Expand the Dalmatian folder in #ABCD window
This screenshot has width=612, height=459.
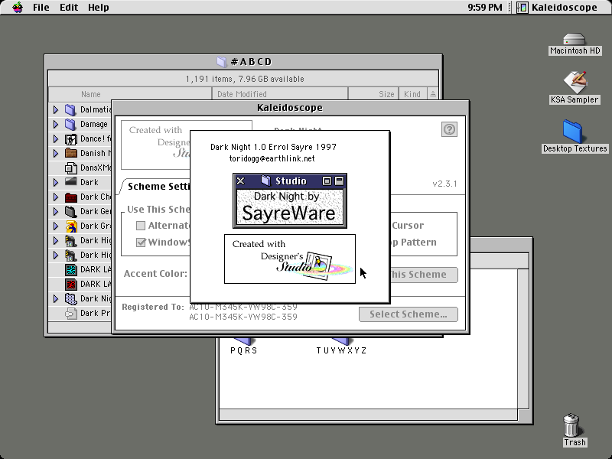56,109
